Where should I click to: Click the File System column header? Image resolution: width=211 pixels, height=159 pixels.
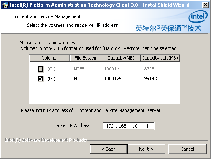[86, 58]
